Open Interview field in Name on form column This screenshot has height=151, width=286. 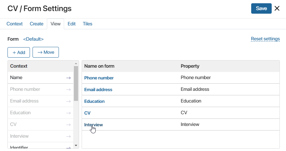[x=93, y=125]
